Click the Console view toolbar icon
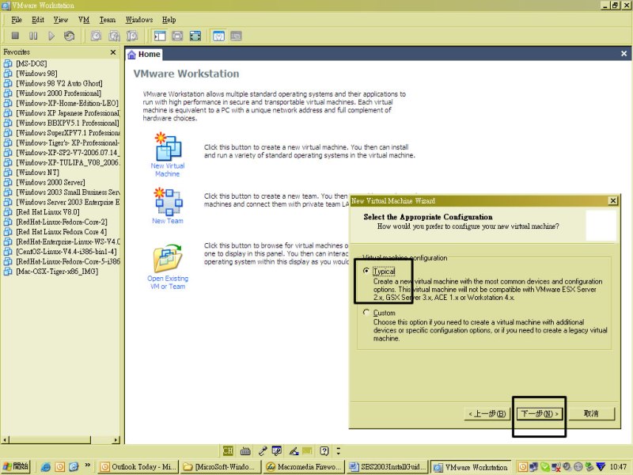The image size is (633, 475). tap(236, 36)
